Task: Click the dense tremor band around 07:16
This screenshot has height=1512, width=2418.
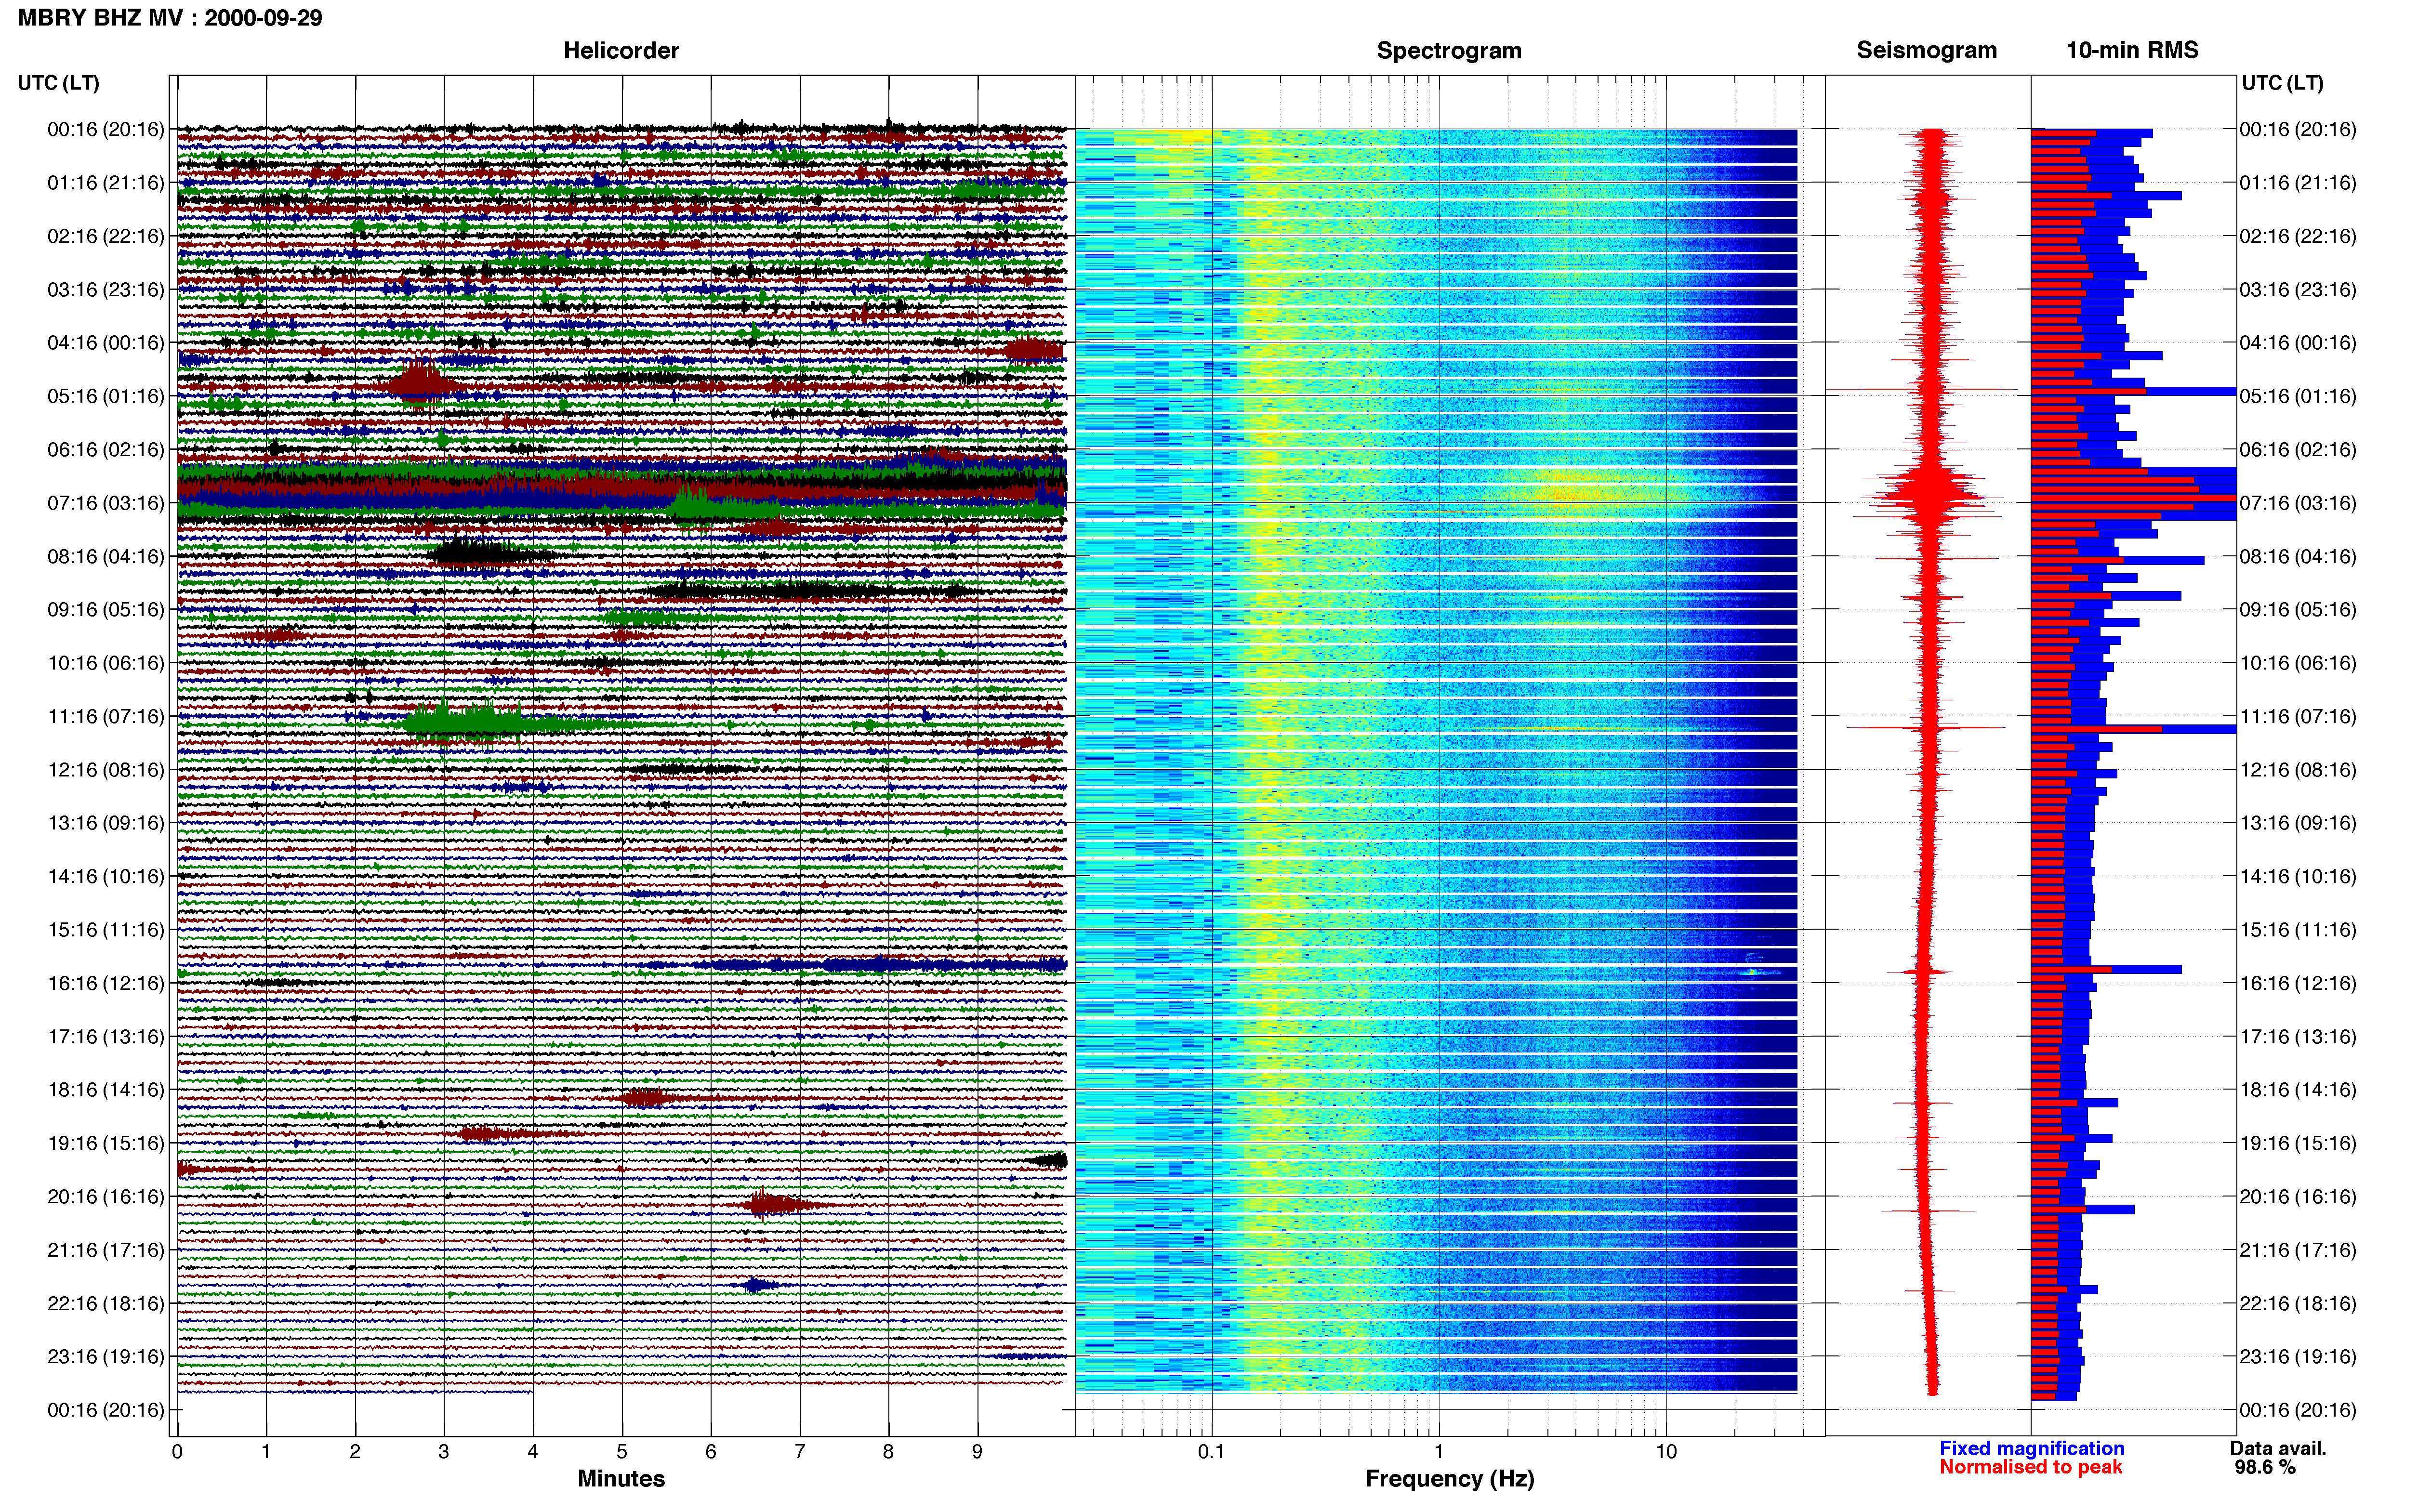Action: pyautogui.click(x=621, y=489)
